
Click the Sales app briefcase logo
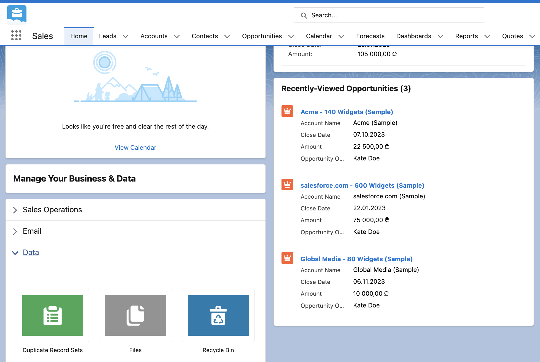pyautogui.click(x=17, y=15)
